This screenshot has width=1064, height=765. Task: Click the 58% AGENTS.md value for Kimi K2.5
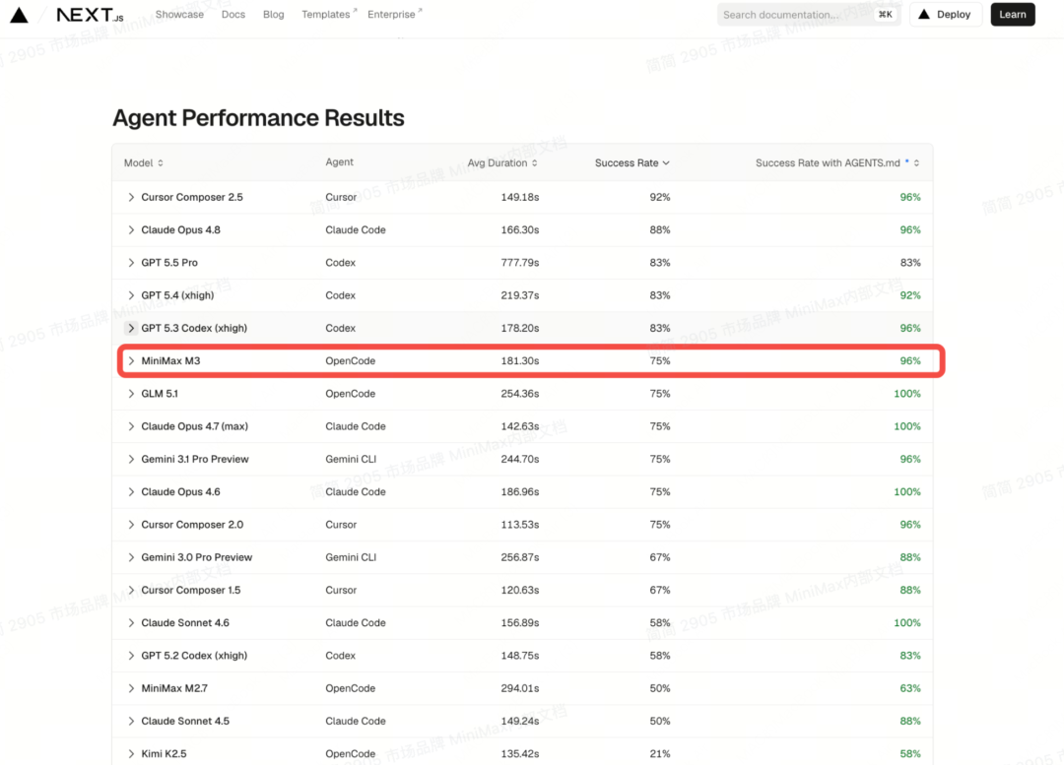[x=910, y=753]
